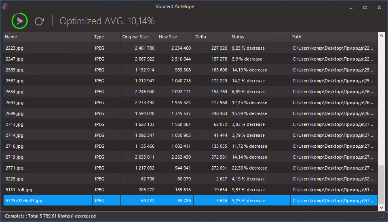
Task: Click the highlighted 5725c02e6a83.jpg name
Action: 24,201
